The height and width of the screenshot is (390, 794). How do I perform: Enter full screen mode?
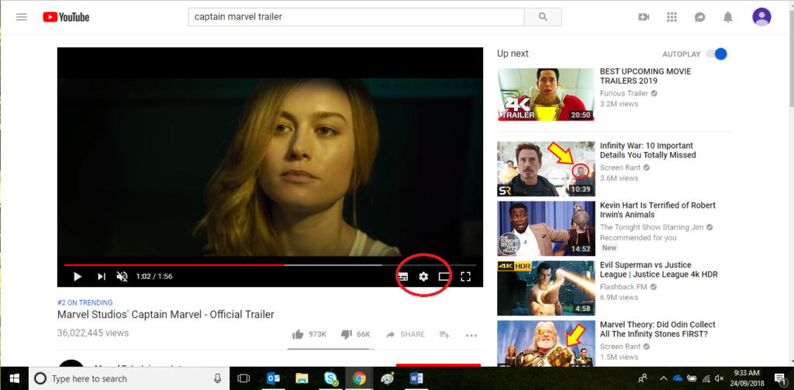[x=465, y=277]
